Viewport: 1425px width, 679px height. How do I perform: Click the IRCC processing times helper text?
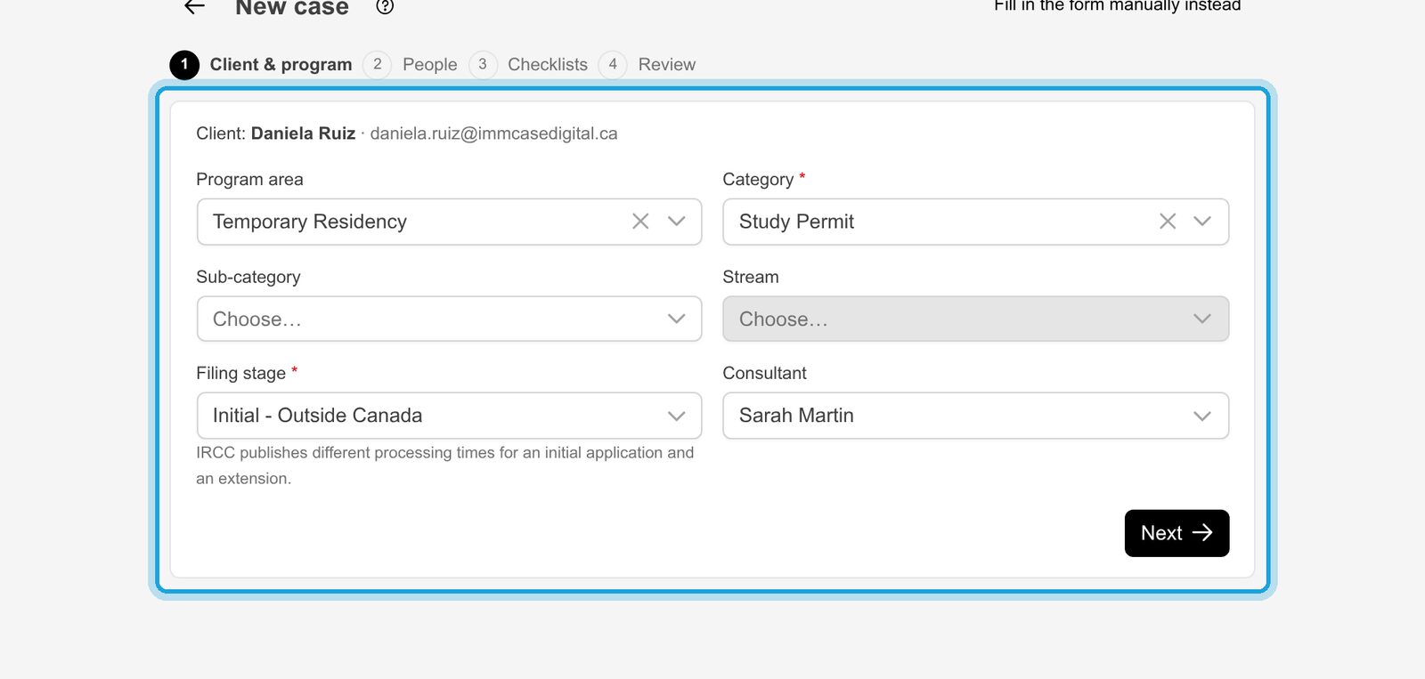(x=445, y=465)
